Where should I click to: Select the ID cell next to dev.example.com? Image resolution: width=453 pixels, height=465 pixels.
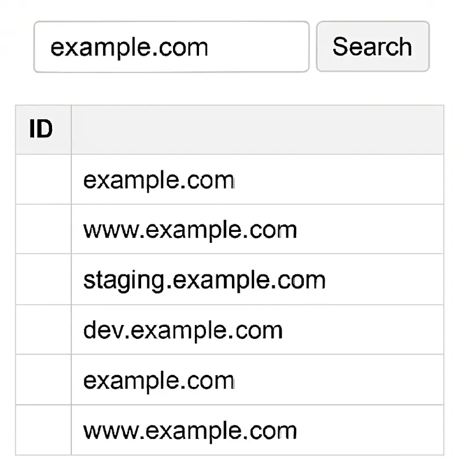[x=42, y=330]
